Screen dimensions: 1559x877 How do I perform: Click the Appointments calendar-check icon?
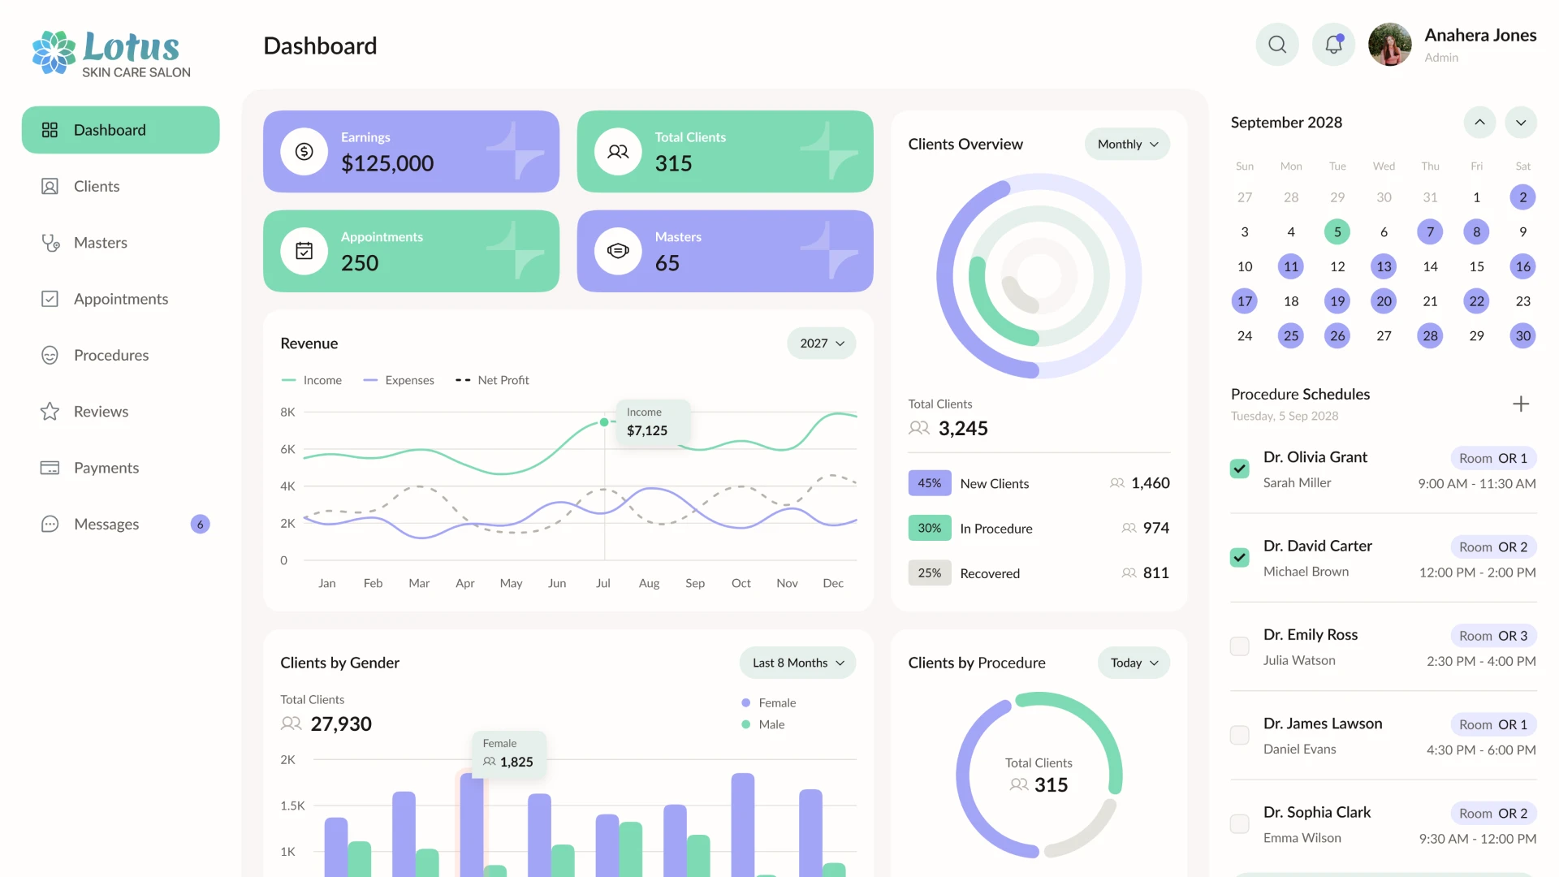(x=304, y=251)
